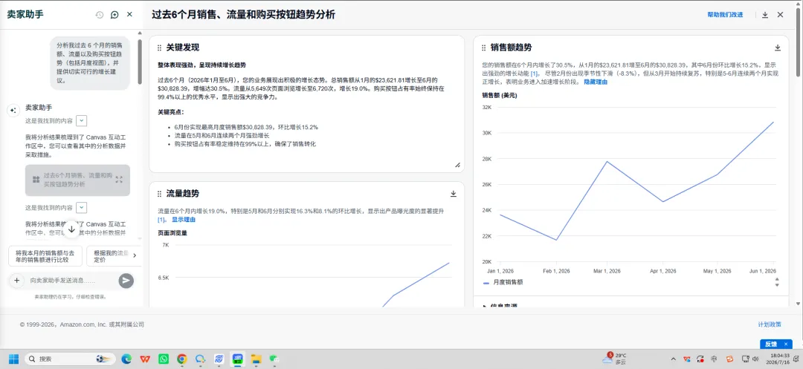Download the traffic trend chart

tap(454, 194)
